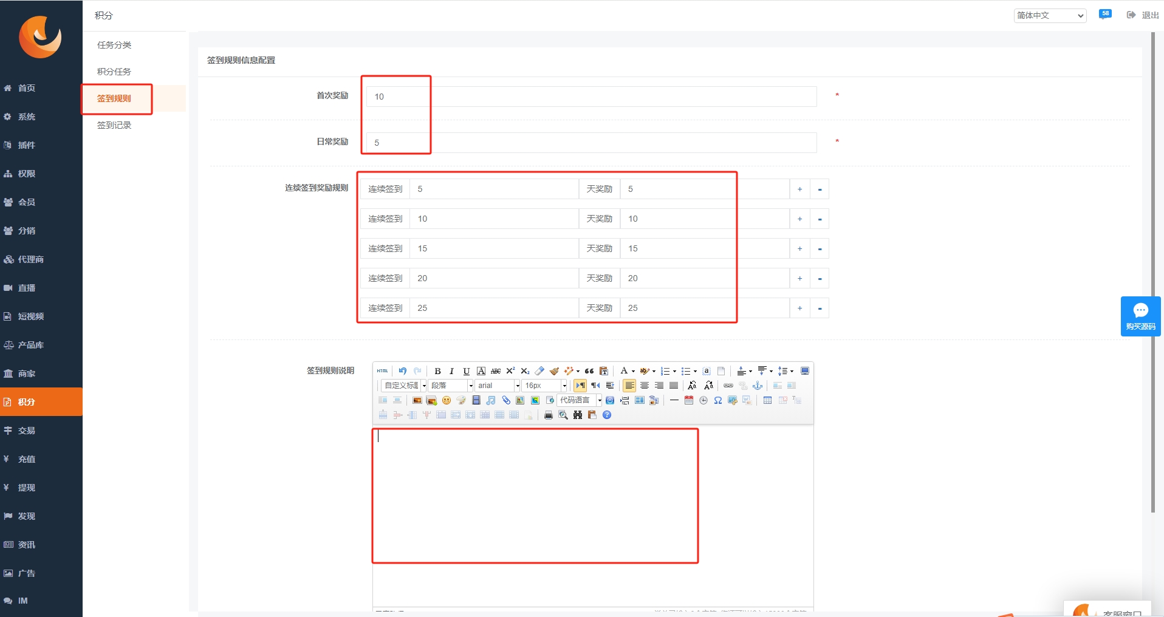
Task: Open the 段落 paragraph format dropdown
Action: 451,386
